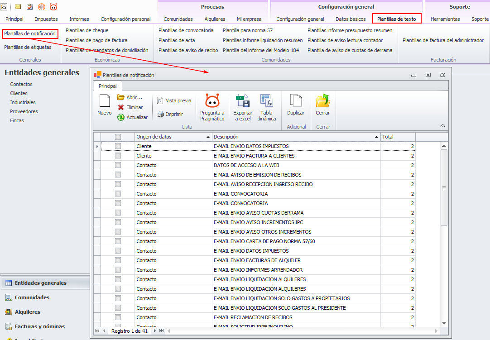Toggle the select-all checkbox in header
The height and width of the screenshot is (340, 490).
click(x=118, y=137)
